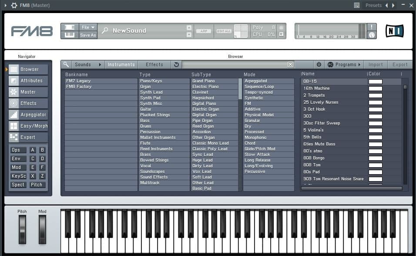Select operator C button
Screen dimensions: 416x256
pos(33,159)
